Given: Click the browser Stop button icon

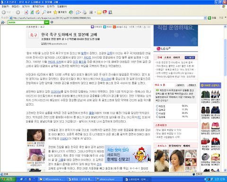Looking at the screenshot, I should click(26, 12).
